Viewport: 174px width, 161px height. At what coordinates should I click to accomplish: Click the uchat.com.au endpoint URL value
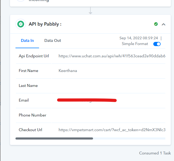[112, 56]
